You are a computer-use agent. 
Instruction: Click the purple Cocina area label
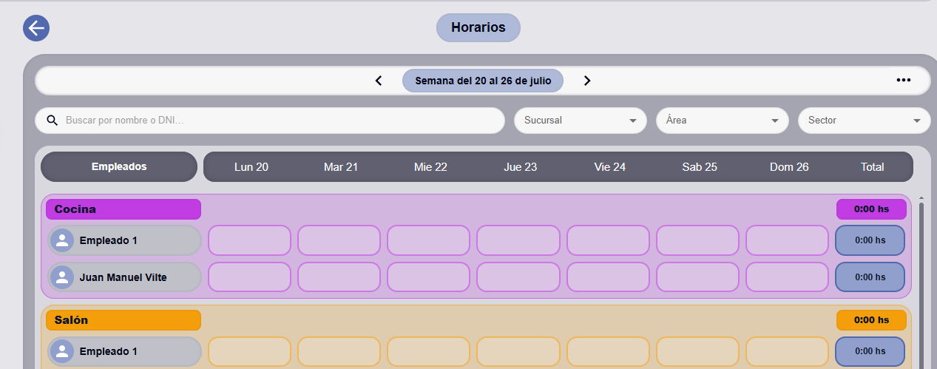[124, 209]
